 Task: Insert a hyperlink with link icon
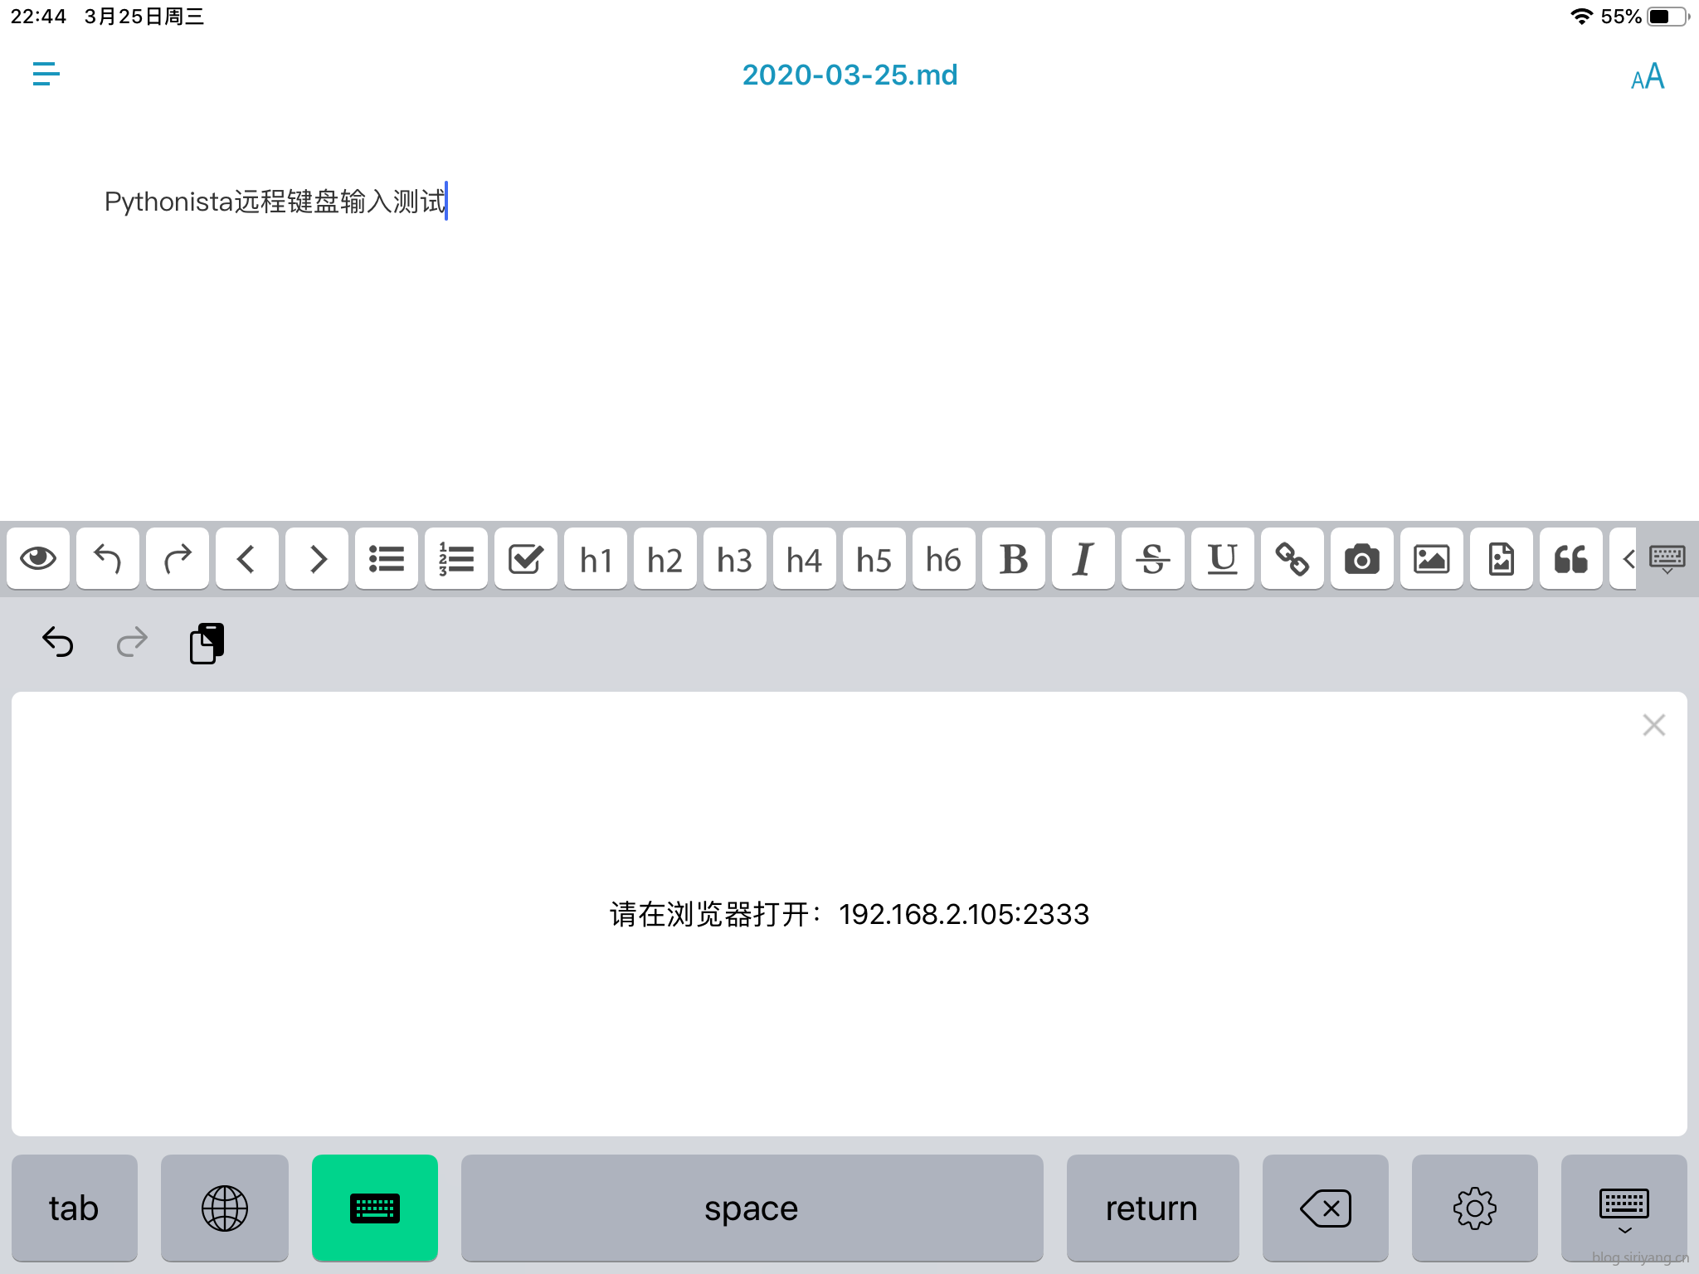[x=1292, y=559]
